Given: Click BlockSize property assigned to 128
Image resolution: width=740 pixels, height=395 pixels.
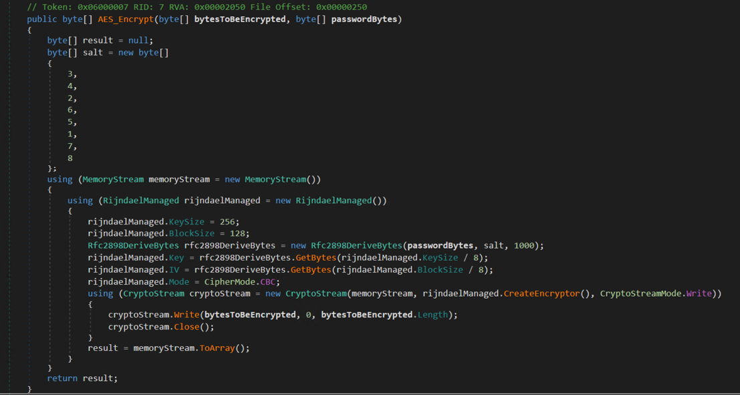Looking at the screenshot, I should click(193, 233).
